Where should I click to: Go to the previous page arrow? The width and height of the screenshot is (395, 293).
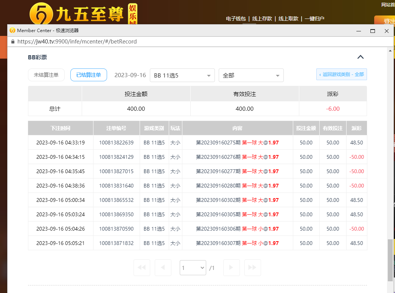point(163,268)
